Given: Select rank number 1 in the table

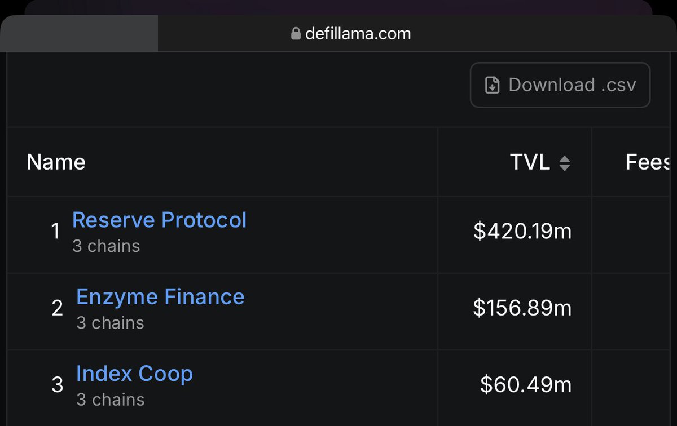Looking at the screenshot, I should pos(55,231).
